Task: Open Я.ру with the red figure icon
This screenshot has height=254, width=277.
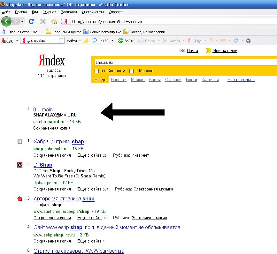Action: pyautogui.click(x=194, y=41)
